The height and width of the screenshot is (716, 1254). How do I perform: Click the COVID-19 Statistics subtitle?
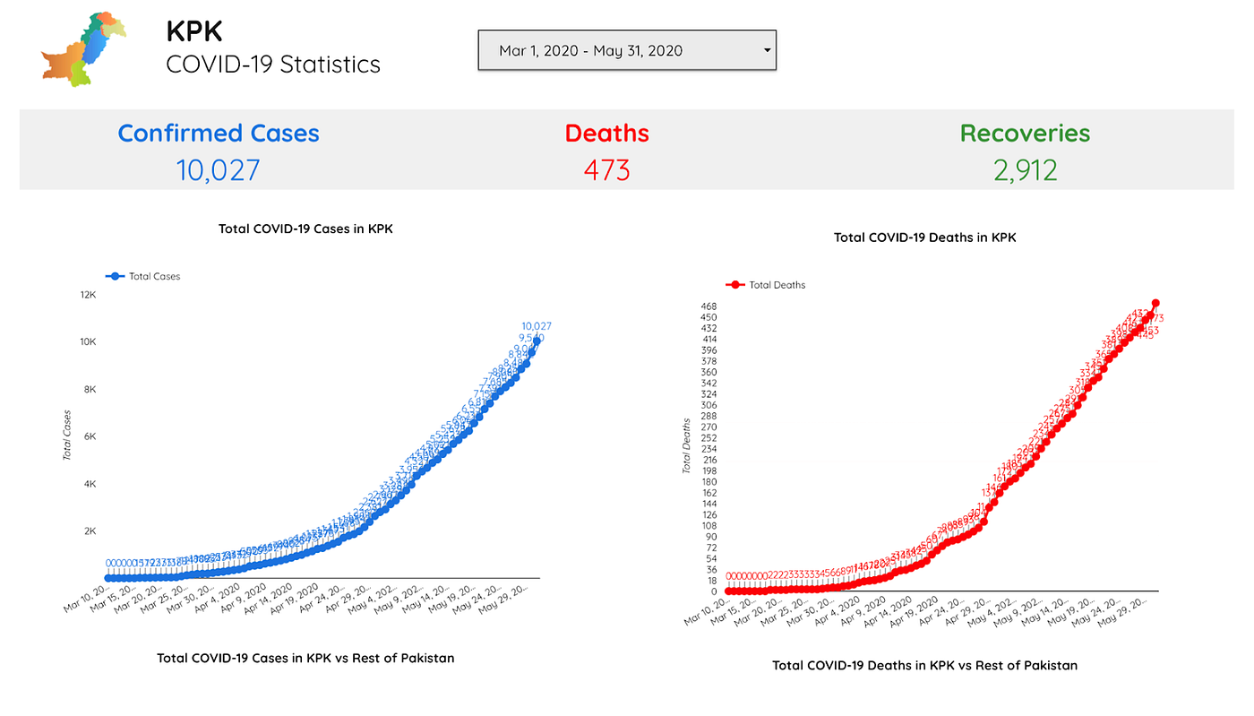pyautogui.click(x=273, y=65)
